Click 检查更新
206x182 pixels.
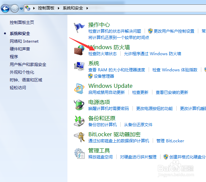click(x=140, y=93)
